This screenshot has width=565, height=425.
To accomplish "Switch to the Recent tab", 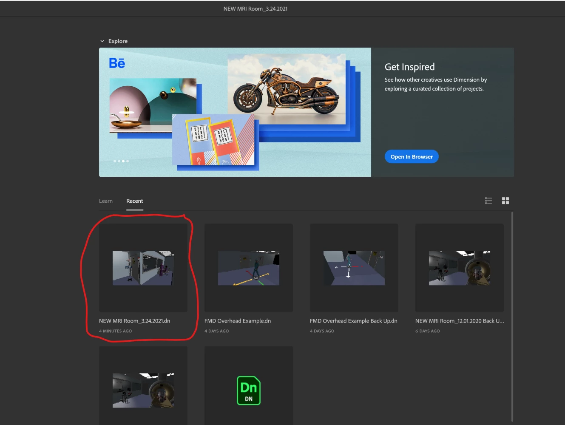I will 135,201.
